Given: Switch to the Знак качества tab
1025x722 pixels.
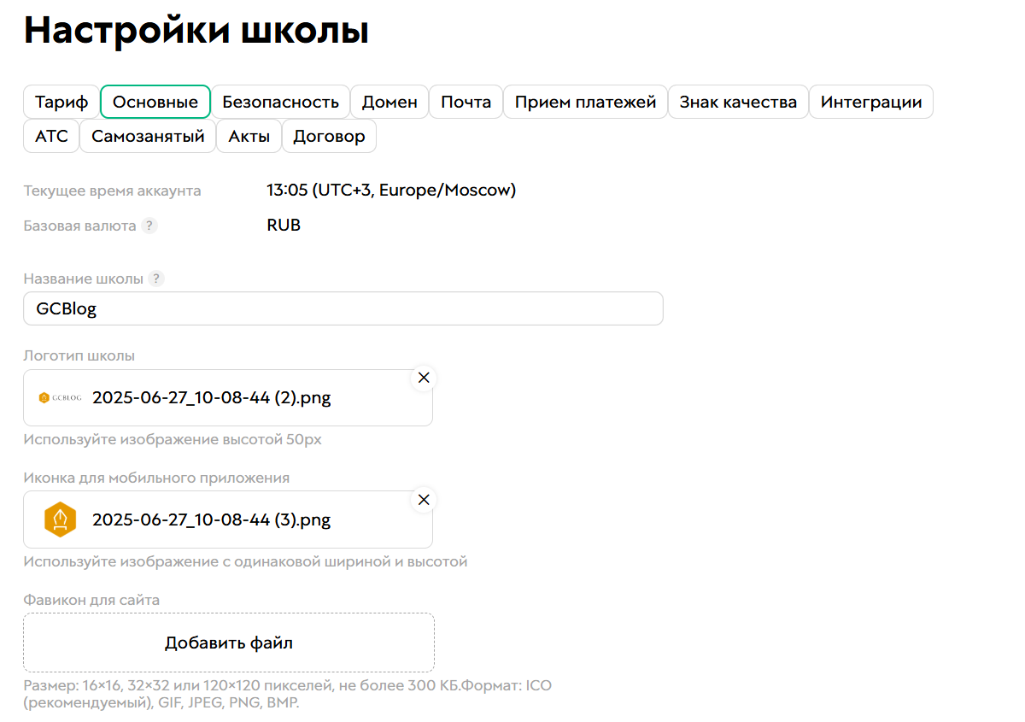Looking at the screenshot, I should point(738,102).
